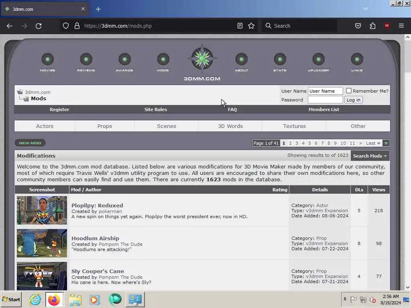Open a new browser tab
Image resolution: width=411 pixels, height=308 pixels.
[x=98, y=9]
